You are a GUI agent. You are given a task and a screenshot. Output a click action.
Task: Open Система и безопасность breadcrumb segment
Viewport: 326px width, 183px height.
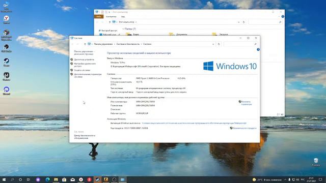[128, 44]
